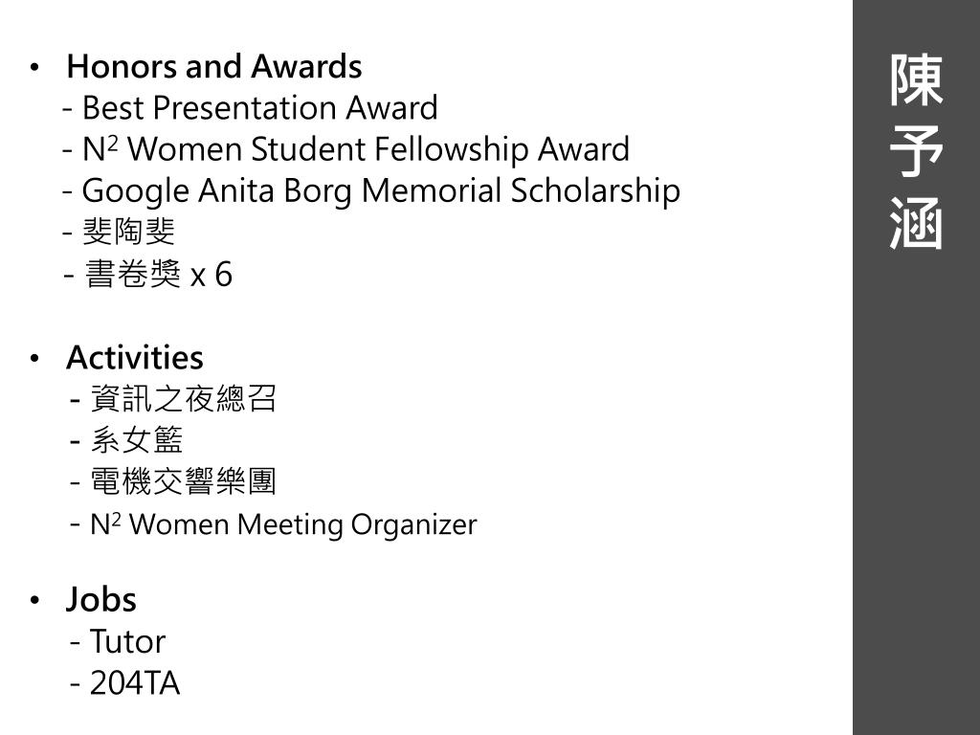980x735 pixels.
Task: Click N² Women Student Fellowship Award text
Action: pos(346,149)
